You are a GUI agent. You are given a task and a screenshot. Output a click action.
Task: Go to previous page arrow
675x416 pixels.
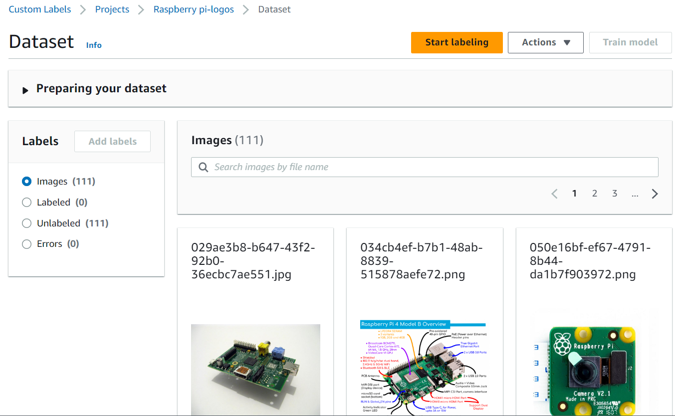tap(554, 194)
